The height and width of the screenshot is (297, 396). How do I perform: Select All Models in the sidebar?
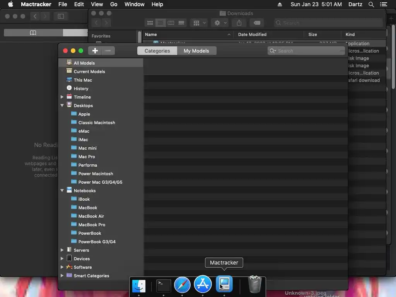101,63
